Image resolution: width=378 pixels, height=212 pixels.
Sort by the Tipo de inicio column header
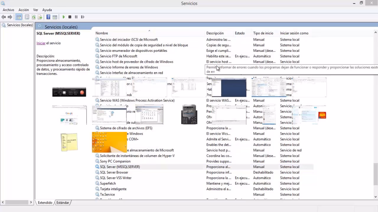pos(263,33)
